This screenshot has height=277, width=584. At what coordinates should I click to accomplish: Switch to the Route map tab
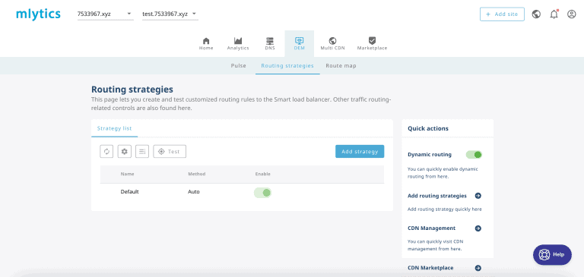click(341, 66)
